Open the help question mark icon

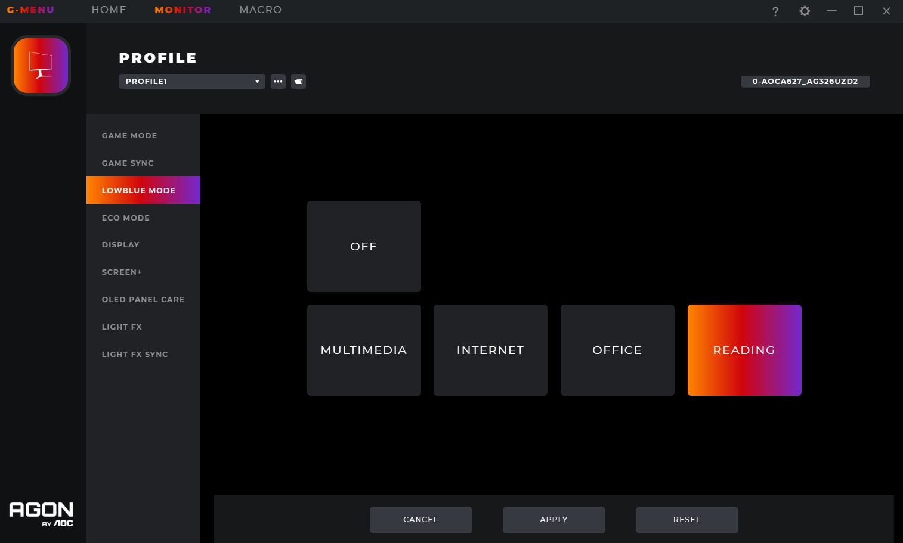[x=775, y=11]
